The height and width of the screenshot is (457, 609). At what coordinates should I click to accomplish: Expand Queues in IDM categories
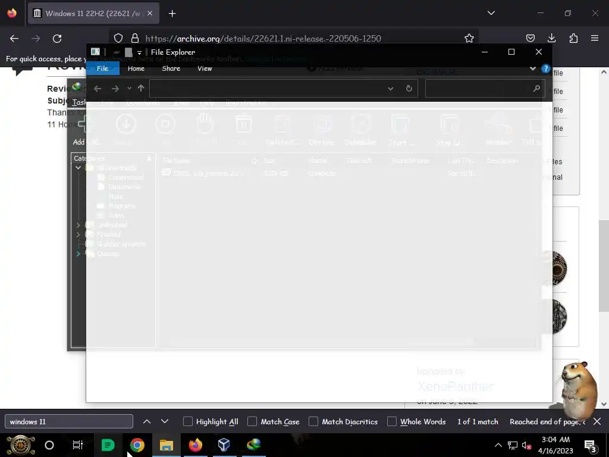coord(78,253)
